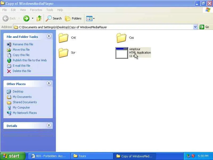Click the My Documents folder icon
213x160 pixels.
click(x=9, y=97)
